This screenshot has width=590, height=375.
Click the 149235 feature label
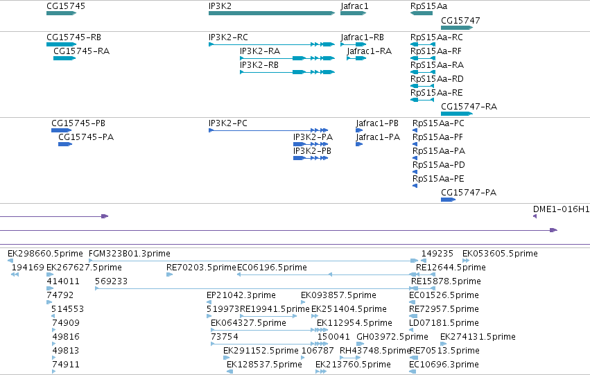tap(437, 254)
